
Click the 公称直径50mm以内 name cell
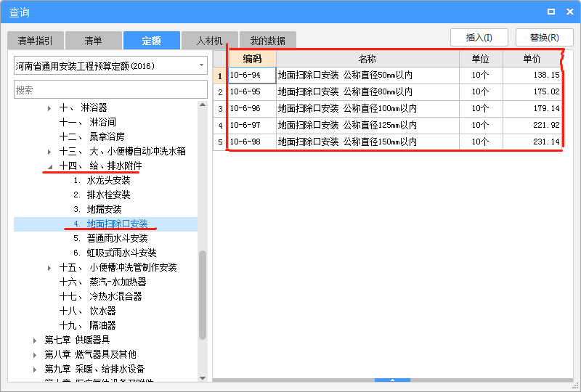click(367, 75)
